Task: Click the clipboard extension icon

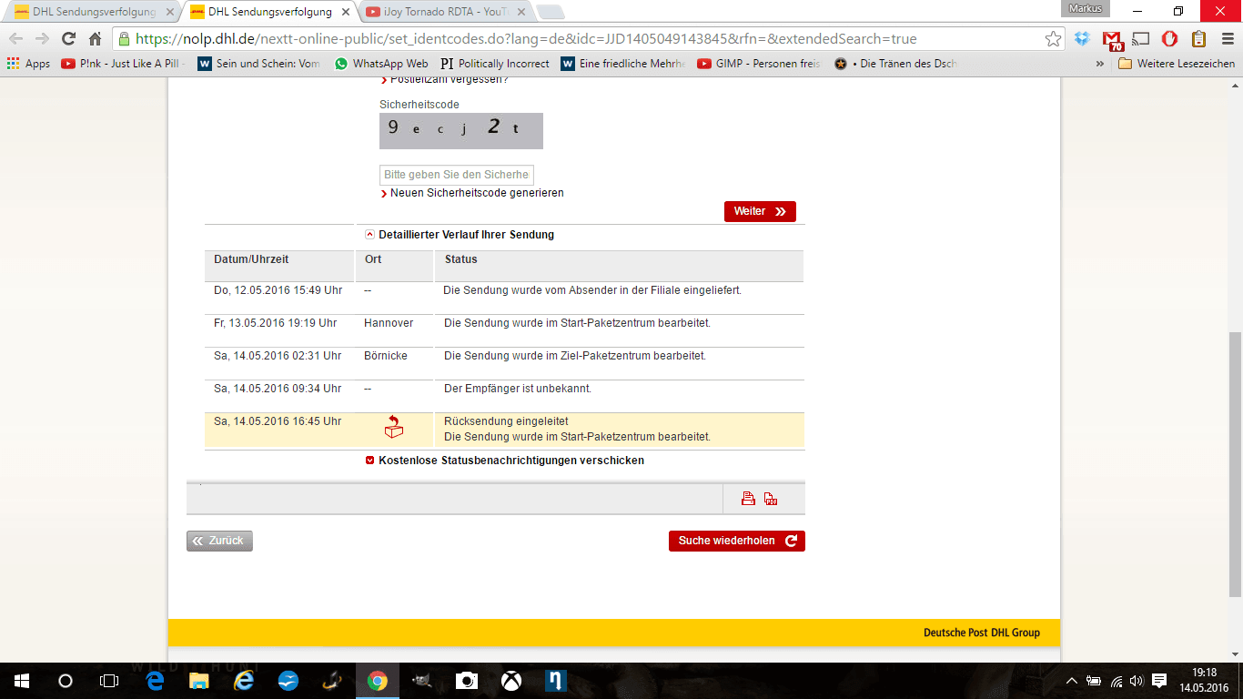Action: (x=1198, y=39)
